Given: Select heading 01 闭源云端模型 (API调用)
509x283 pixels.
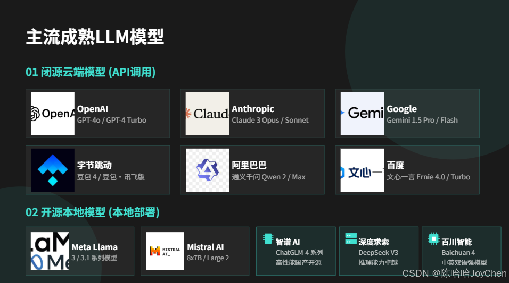Looking at the screenshot, I should click(x=91, y=72).
